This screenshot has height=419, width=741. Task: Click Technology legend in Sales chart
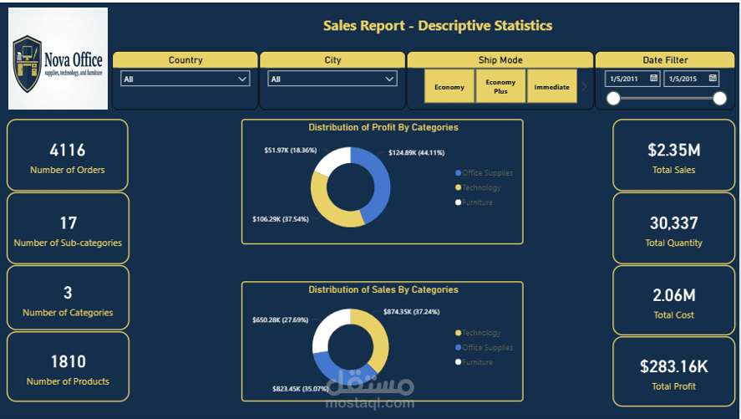[x=478, y=333]
